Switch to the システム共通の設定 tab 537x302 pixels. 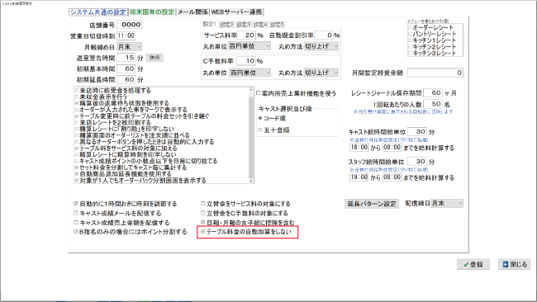[98, 12]
